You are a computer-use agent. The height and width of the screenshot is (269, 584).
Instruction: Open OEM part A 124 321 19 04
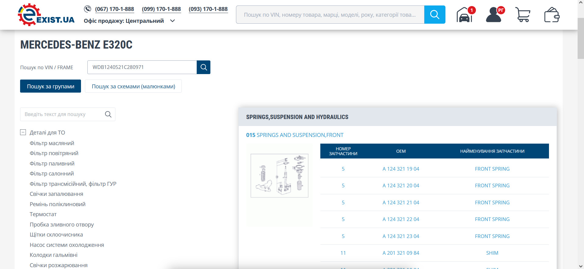(401, 169)
